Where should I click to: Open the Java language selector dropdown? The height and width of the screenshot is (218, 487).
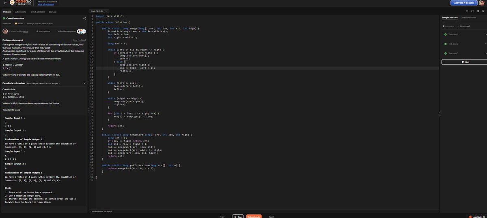coord(99,11)
